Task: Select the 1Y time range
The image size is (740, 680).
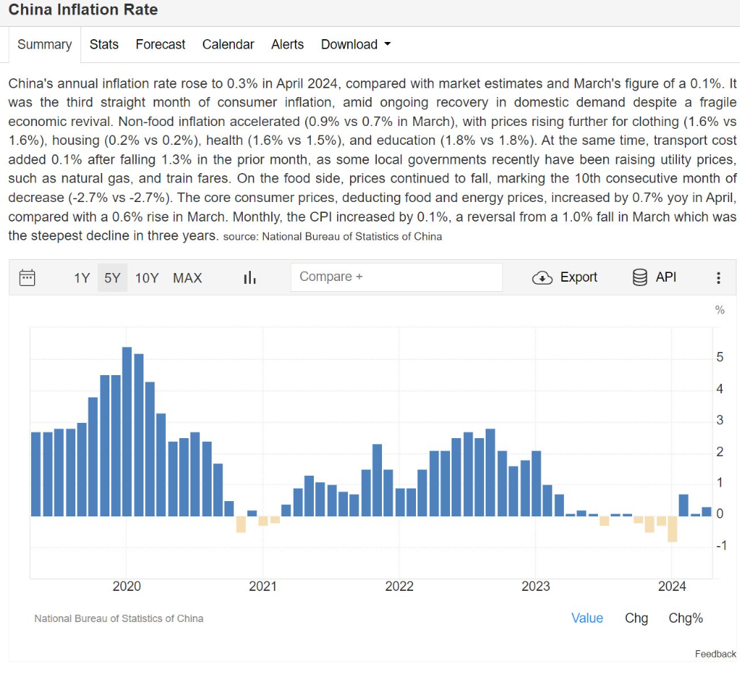Action: click(x=82, y=278)
